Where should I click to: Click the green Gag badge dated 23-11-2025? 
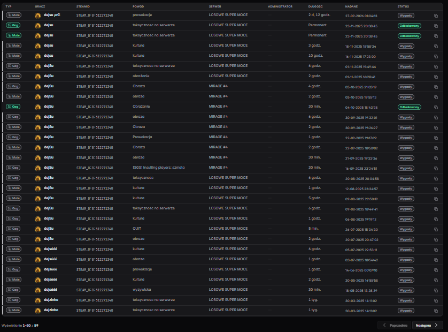pos(13,25)
